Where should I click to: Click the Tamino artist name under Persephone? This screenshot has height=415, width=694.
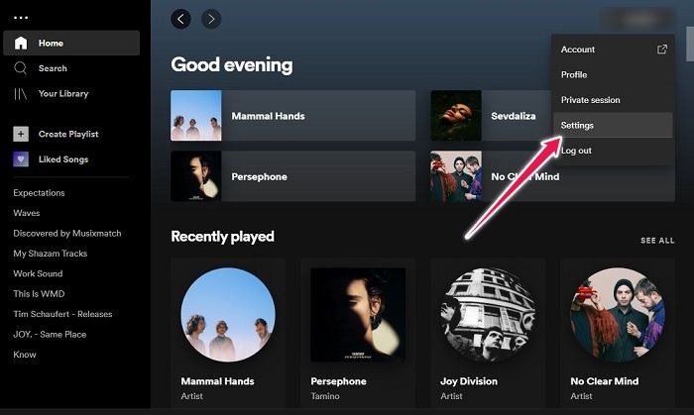(x=325, y=396)
